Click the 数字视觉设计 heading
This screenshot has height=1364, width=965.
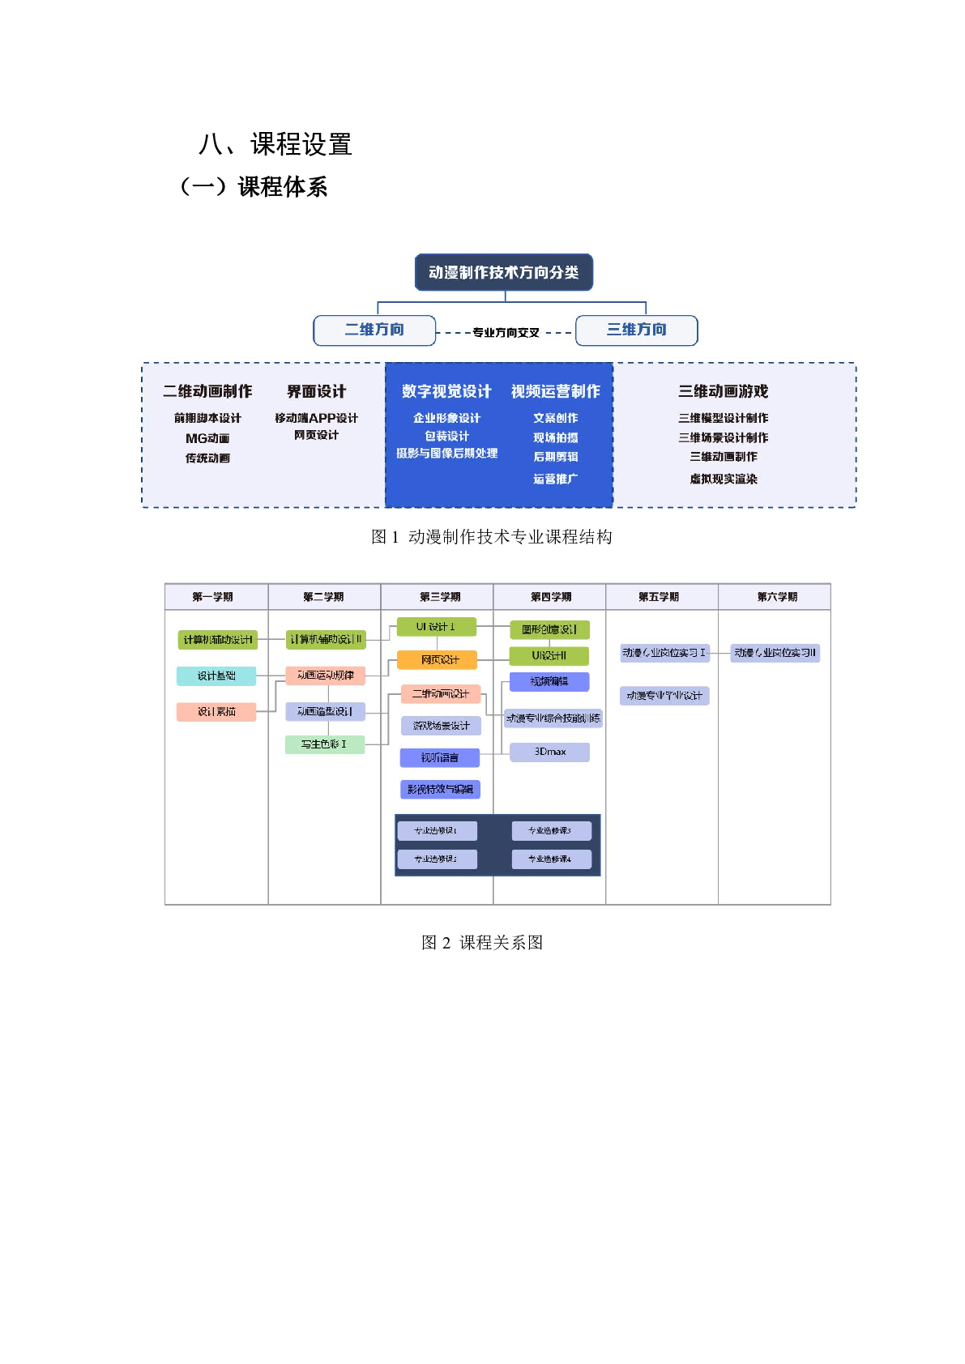(446, 391)
